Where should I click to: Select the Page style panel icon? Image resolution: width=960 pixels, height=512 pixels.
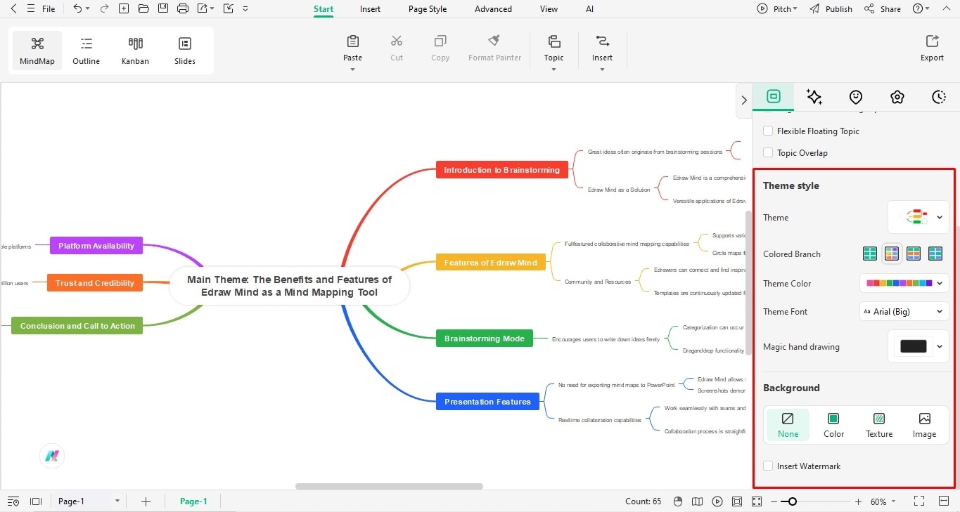(x=774, y=97)
